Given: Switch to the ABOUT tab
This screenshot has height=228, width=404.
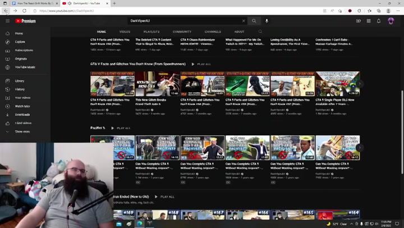Looking at the screenshot, I should click(239, 31).
